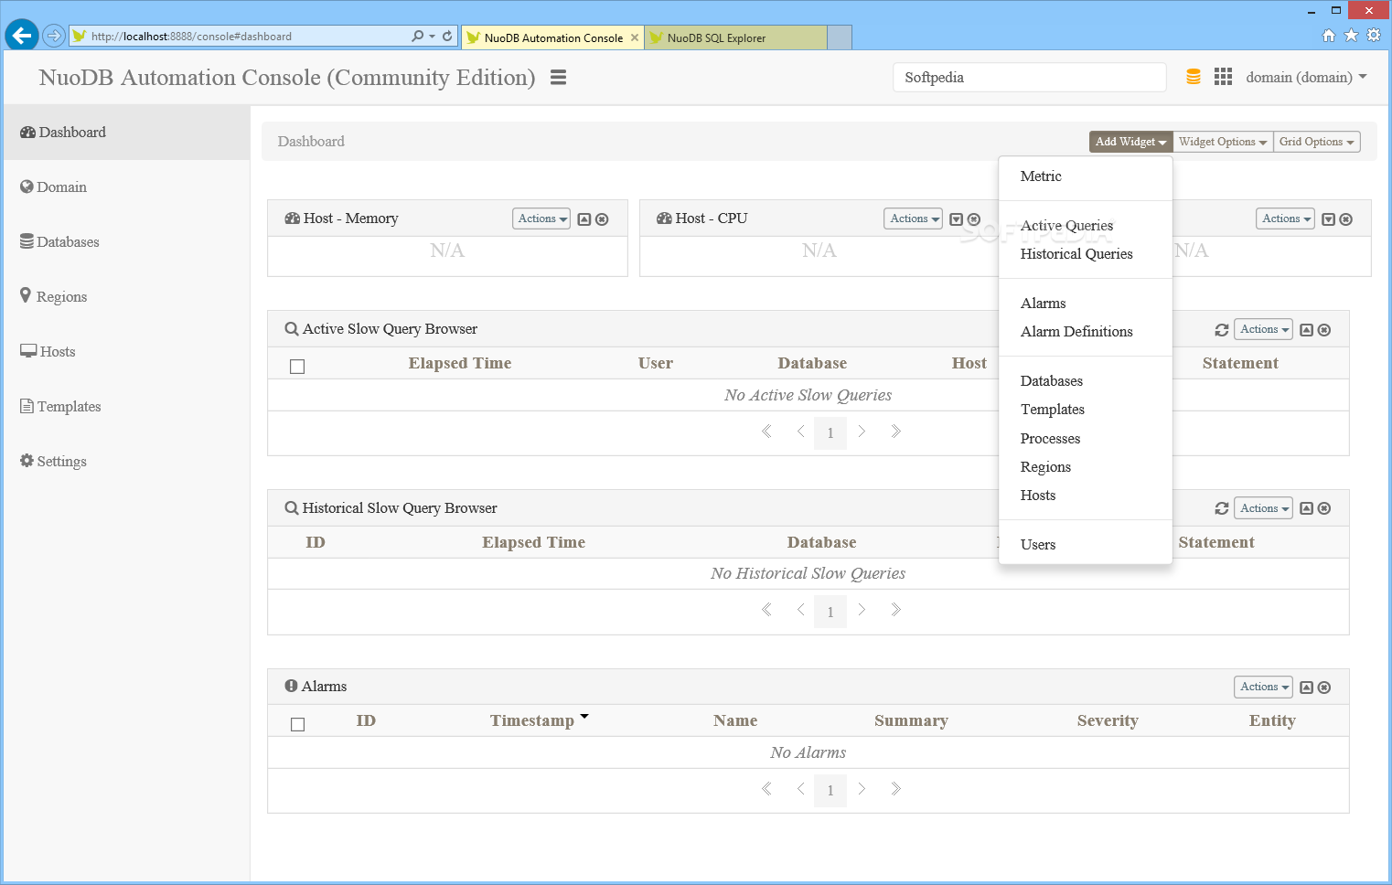Remove the Historical Slow Query Browser widget

(1324, 508)
